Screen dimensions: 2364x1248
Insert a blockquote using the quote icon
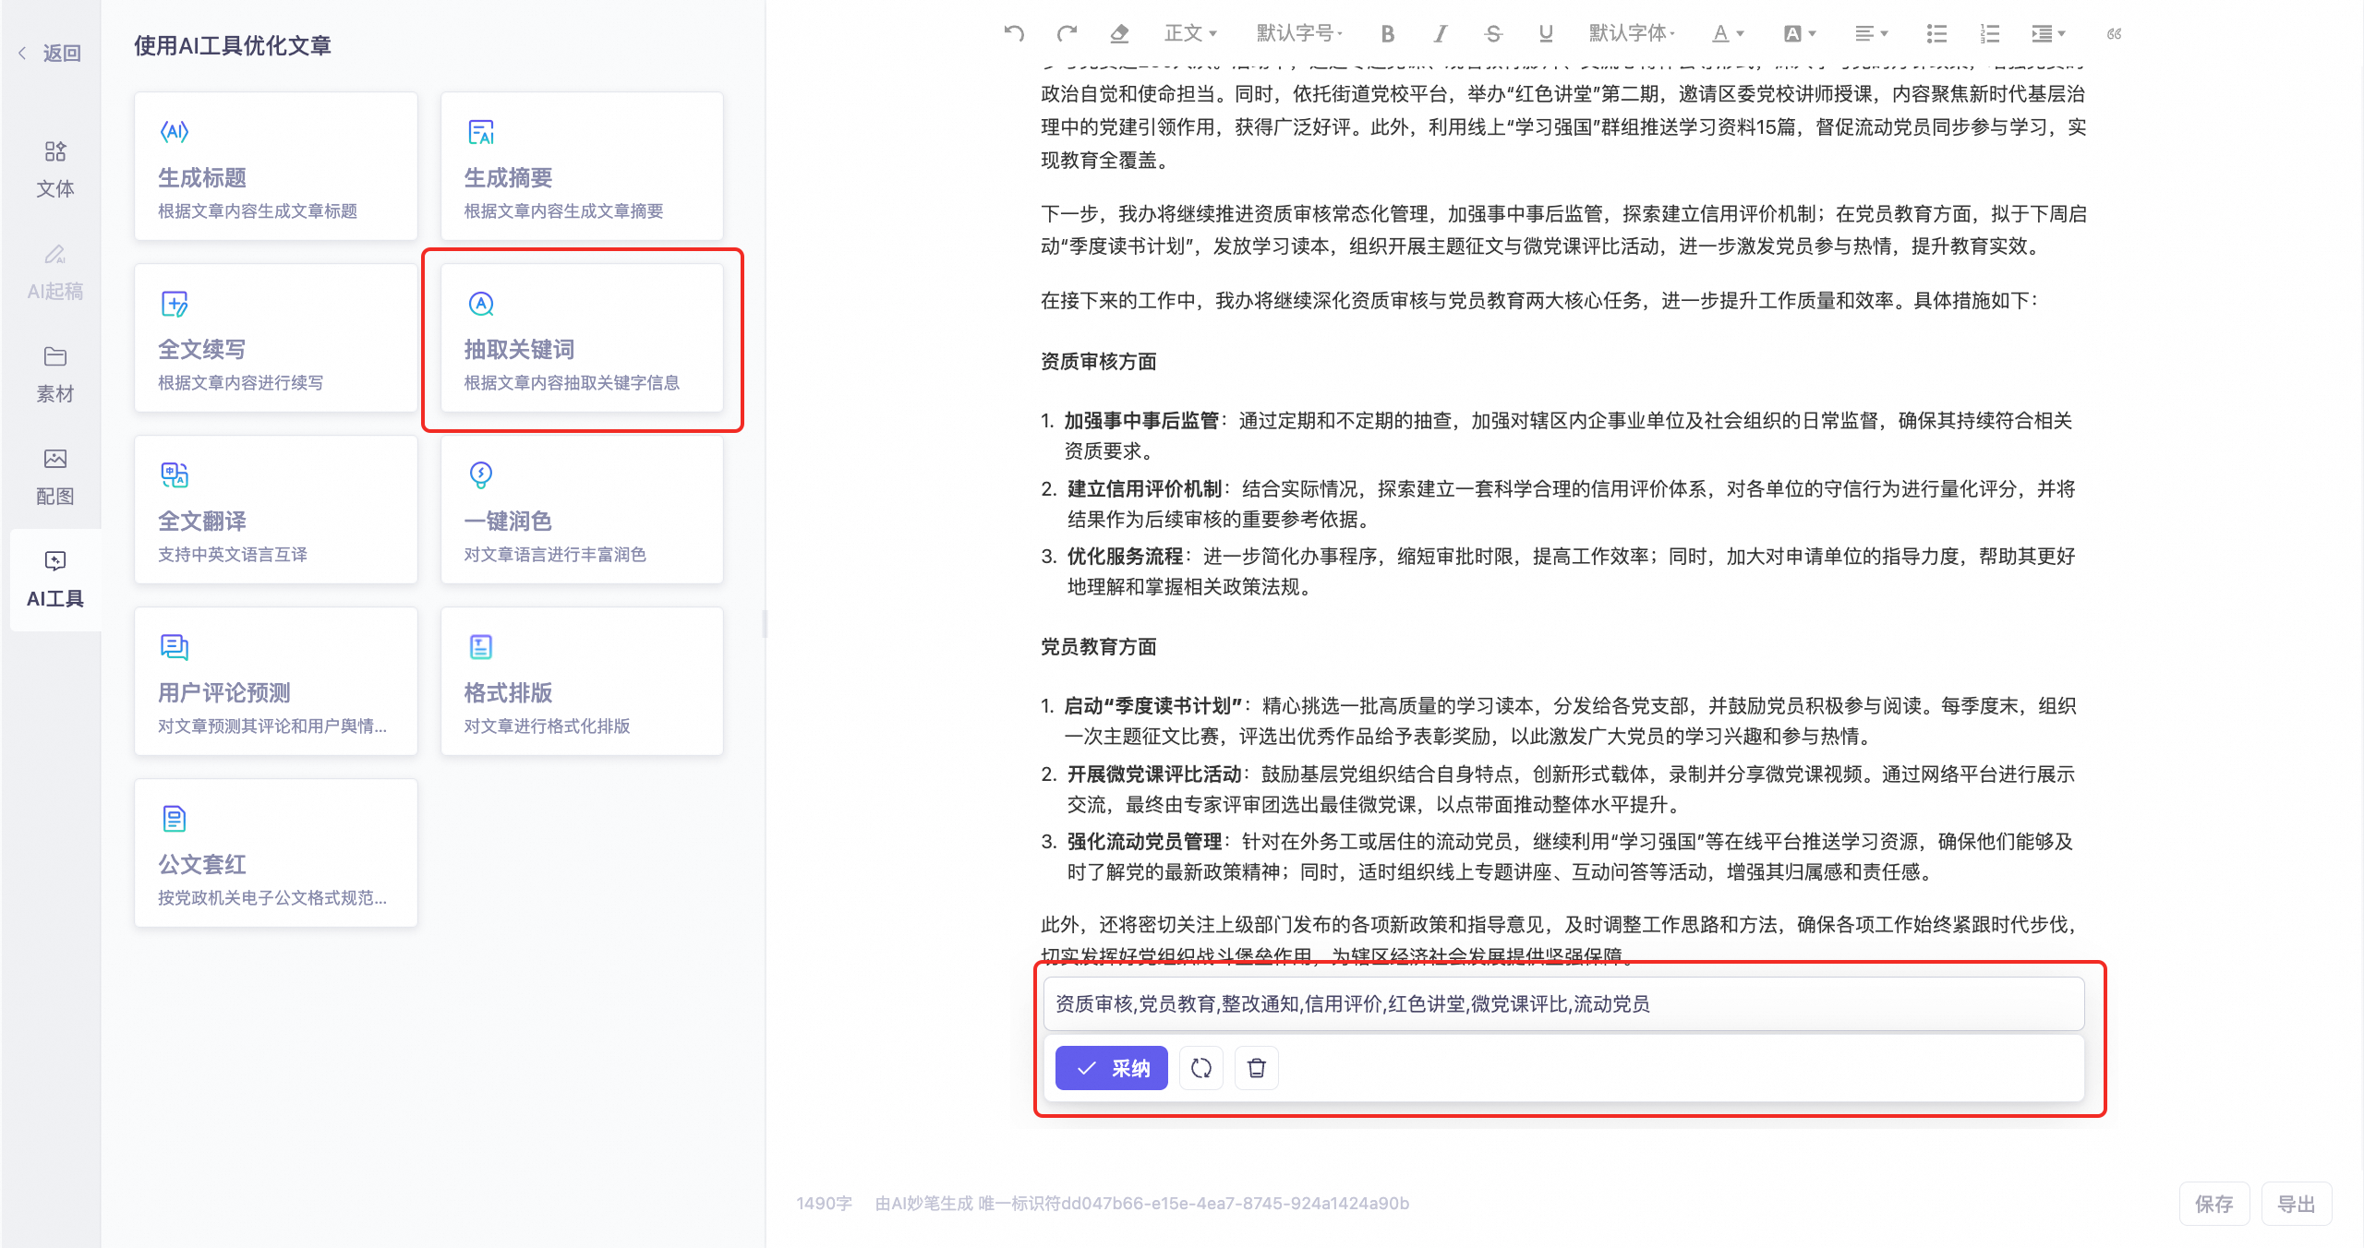click(2114, 34)
